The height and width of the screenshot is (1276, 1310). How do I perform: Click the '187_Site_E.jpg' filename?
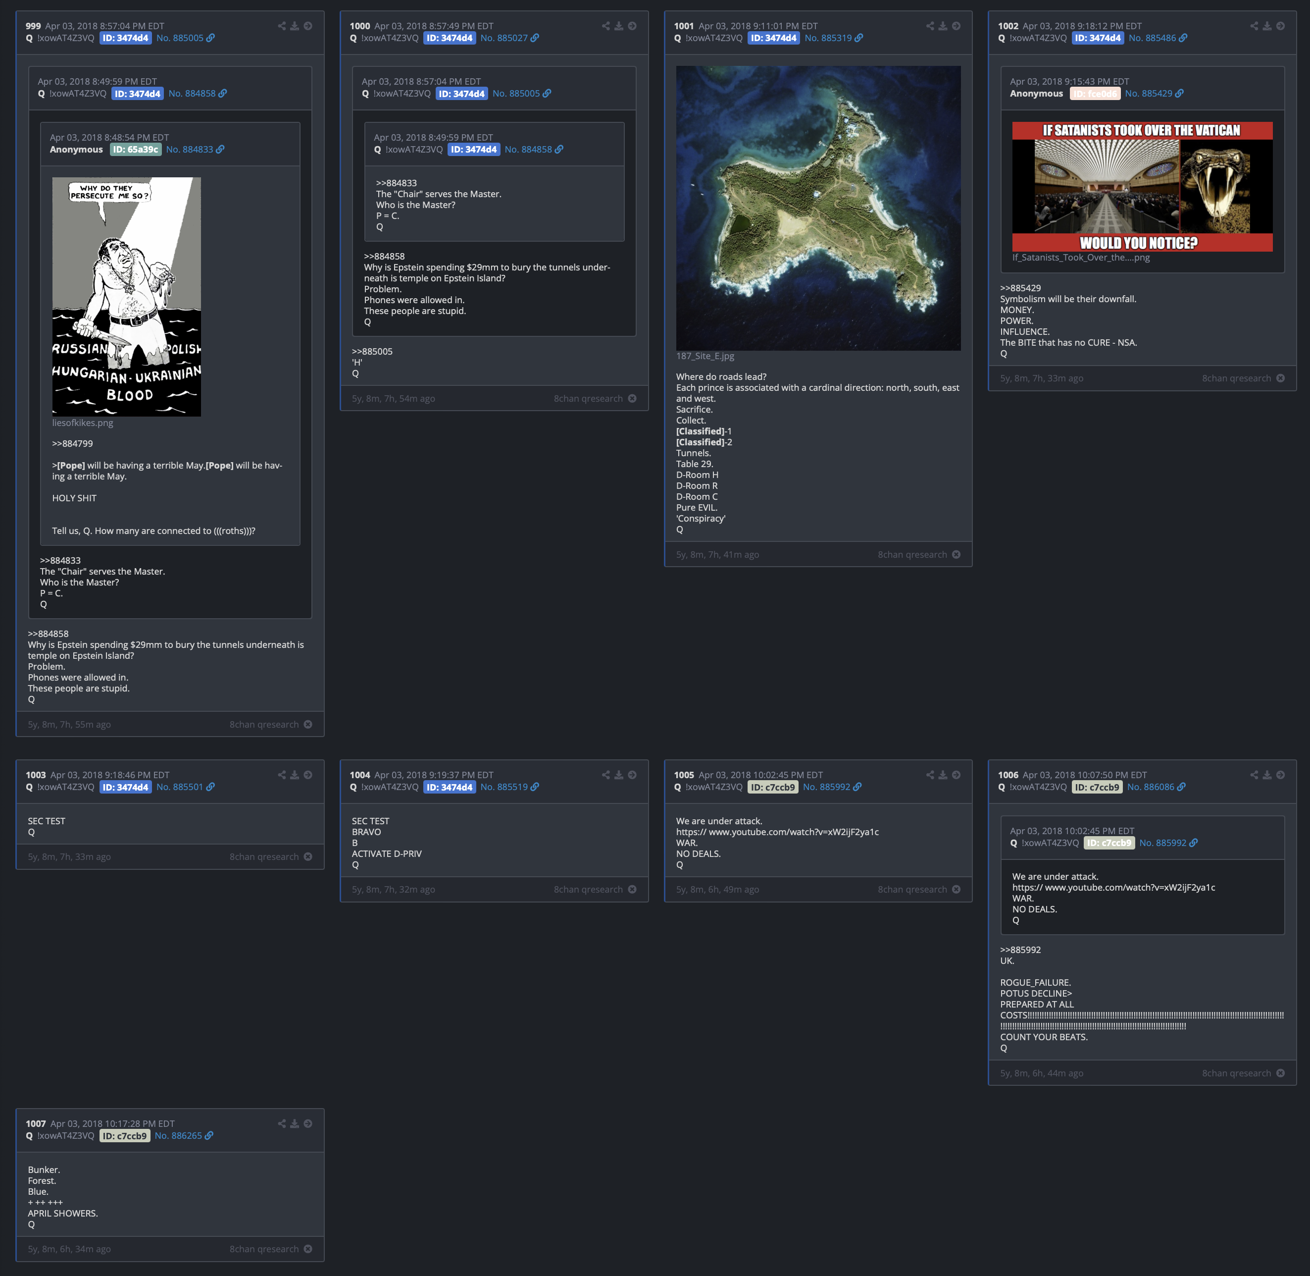tap(705, 356)
